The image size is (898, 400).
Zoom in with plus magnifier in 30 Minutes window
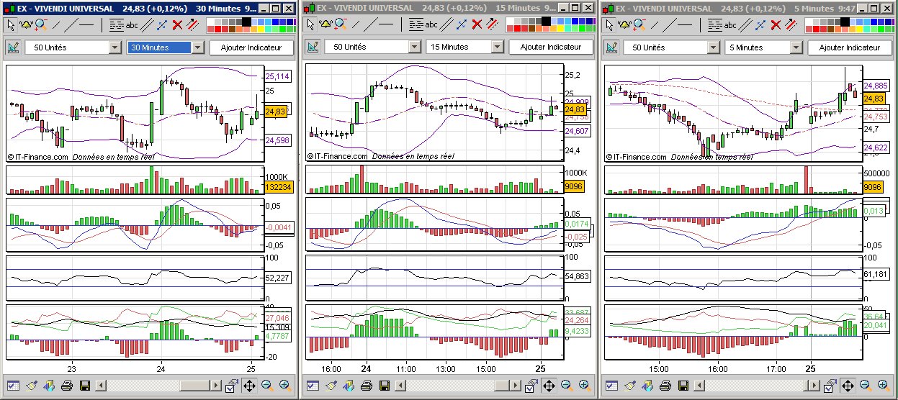pyautogui.click(x=284, y=386)
